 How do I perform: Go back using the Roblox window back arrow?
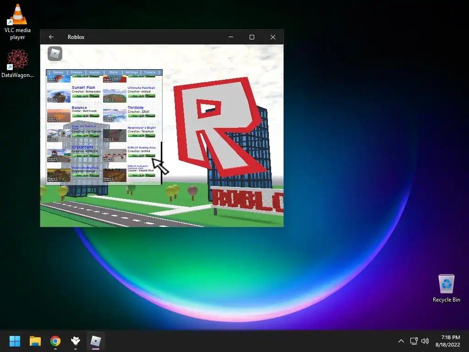(51, 37)
